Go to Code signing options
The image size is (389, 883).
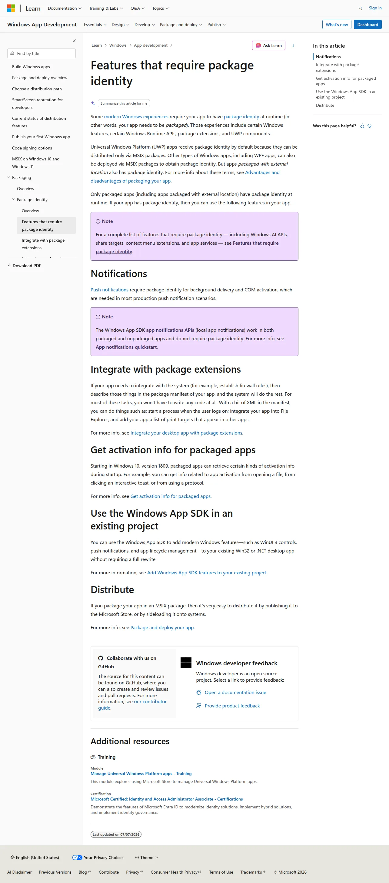click(x=32, y=148)
